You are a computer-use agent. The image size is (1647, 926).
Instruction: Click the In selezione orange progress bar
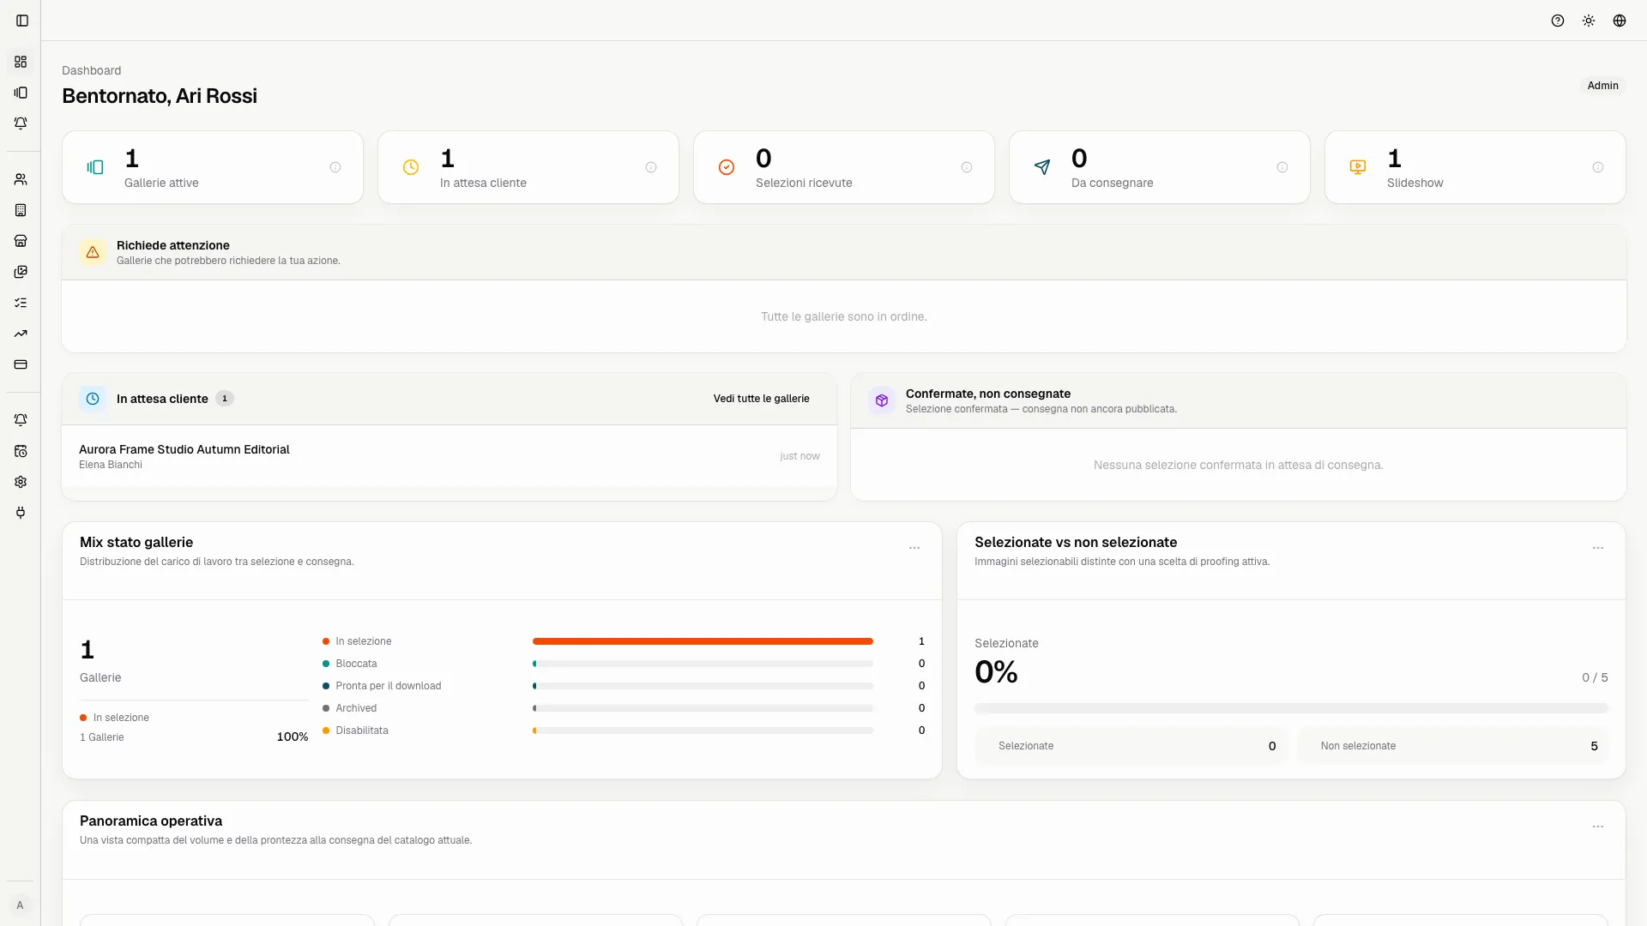click(703, 641)
